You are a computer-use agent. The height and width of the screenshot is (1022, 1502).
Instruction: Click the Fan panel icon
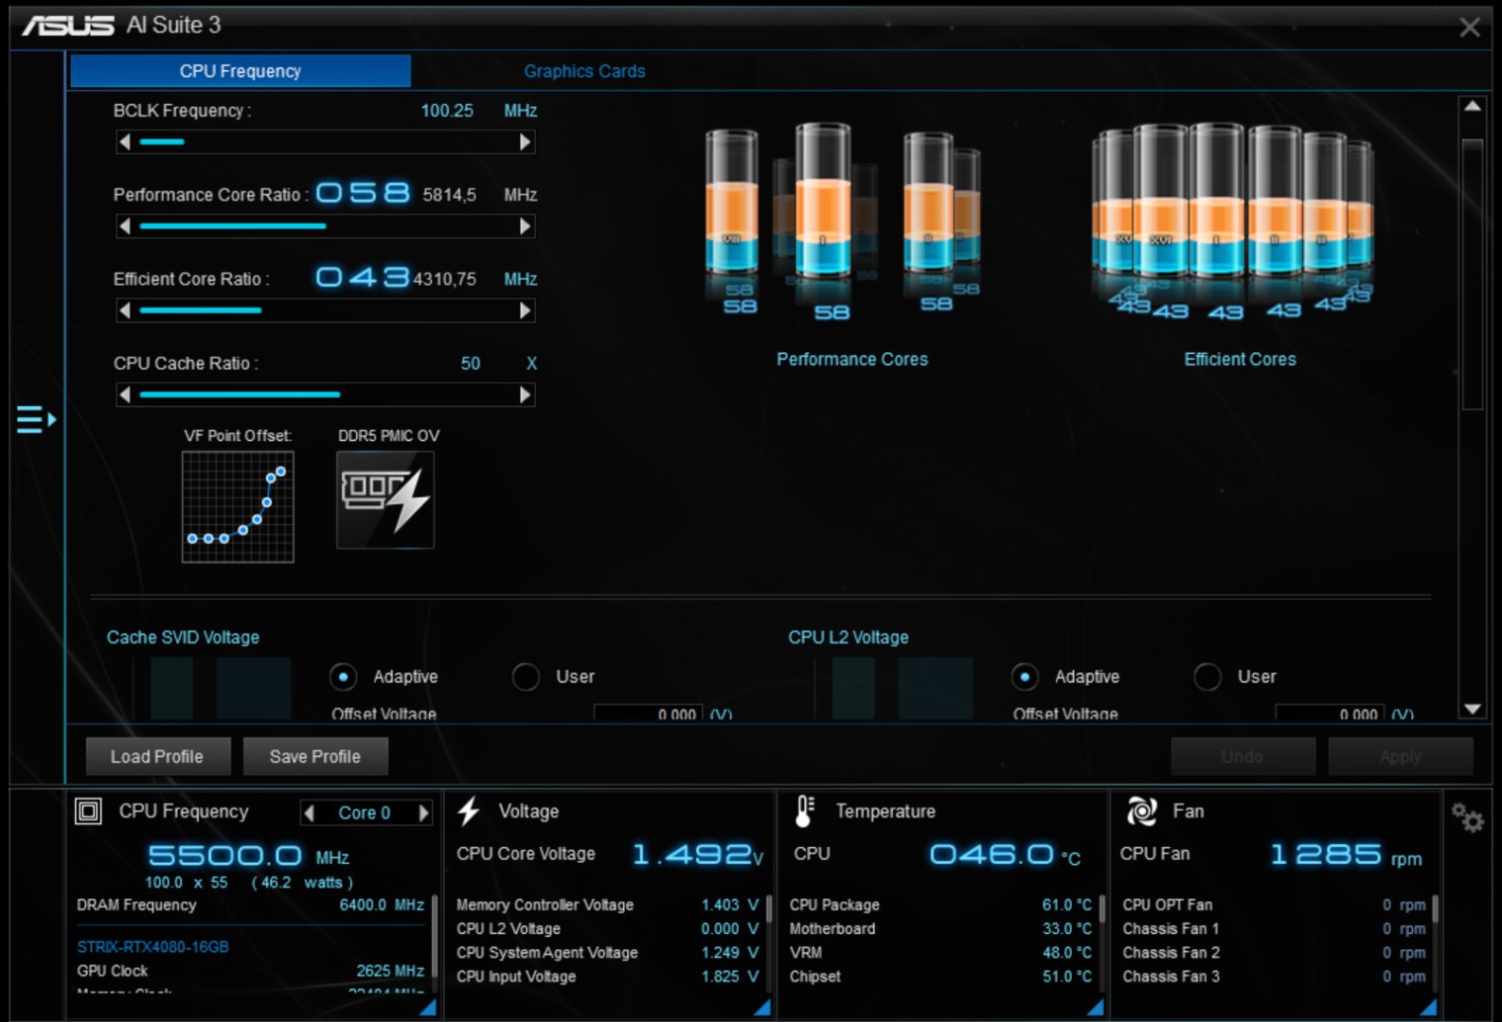coord(1142,811)
